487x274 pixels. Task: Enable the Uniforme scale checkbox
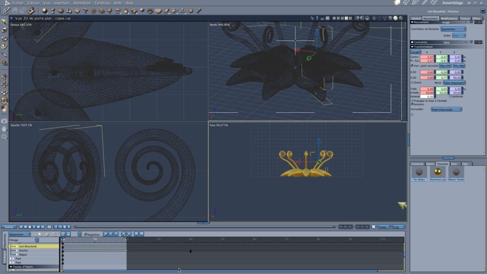[449, 97]
